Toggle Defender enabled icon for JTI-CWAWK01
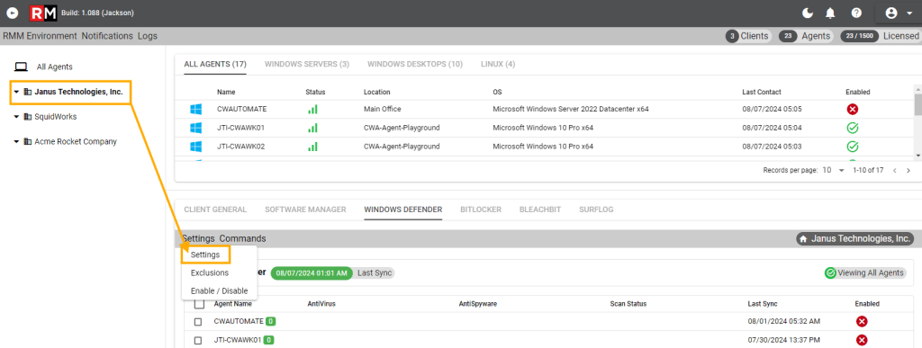 [862, 341]
